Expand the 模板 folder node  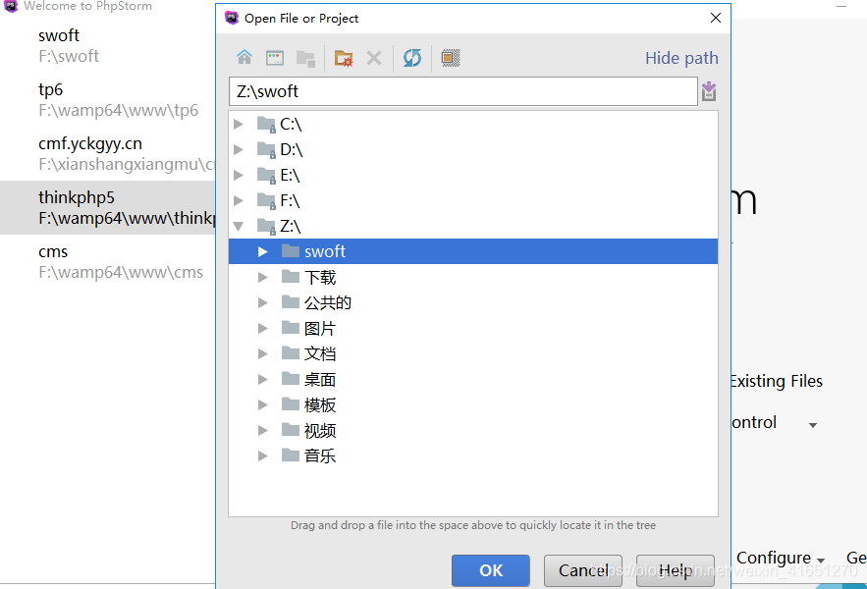pyautogui.click(x=262, y=404)
